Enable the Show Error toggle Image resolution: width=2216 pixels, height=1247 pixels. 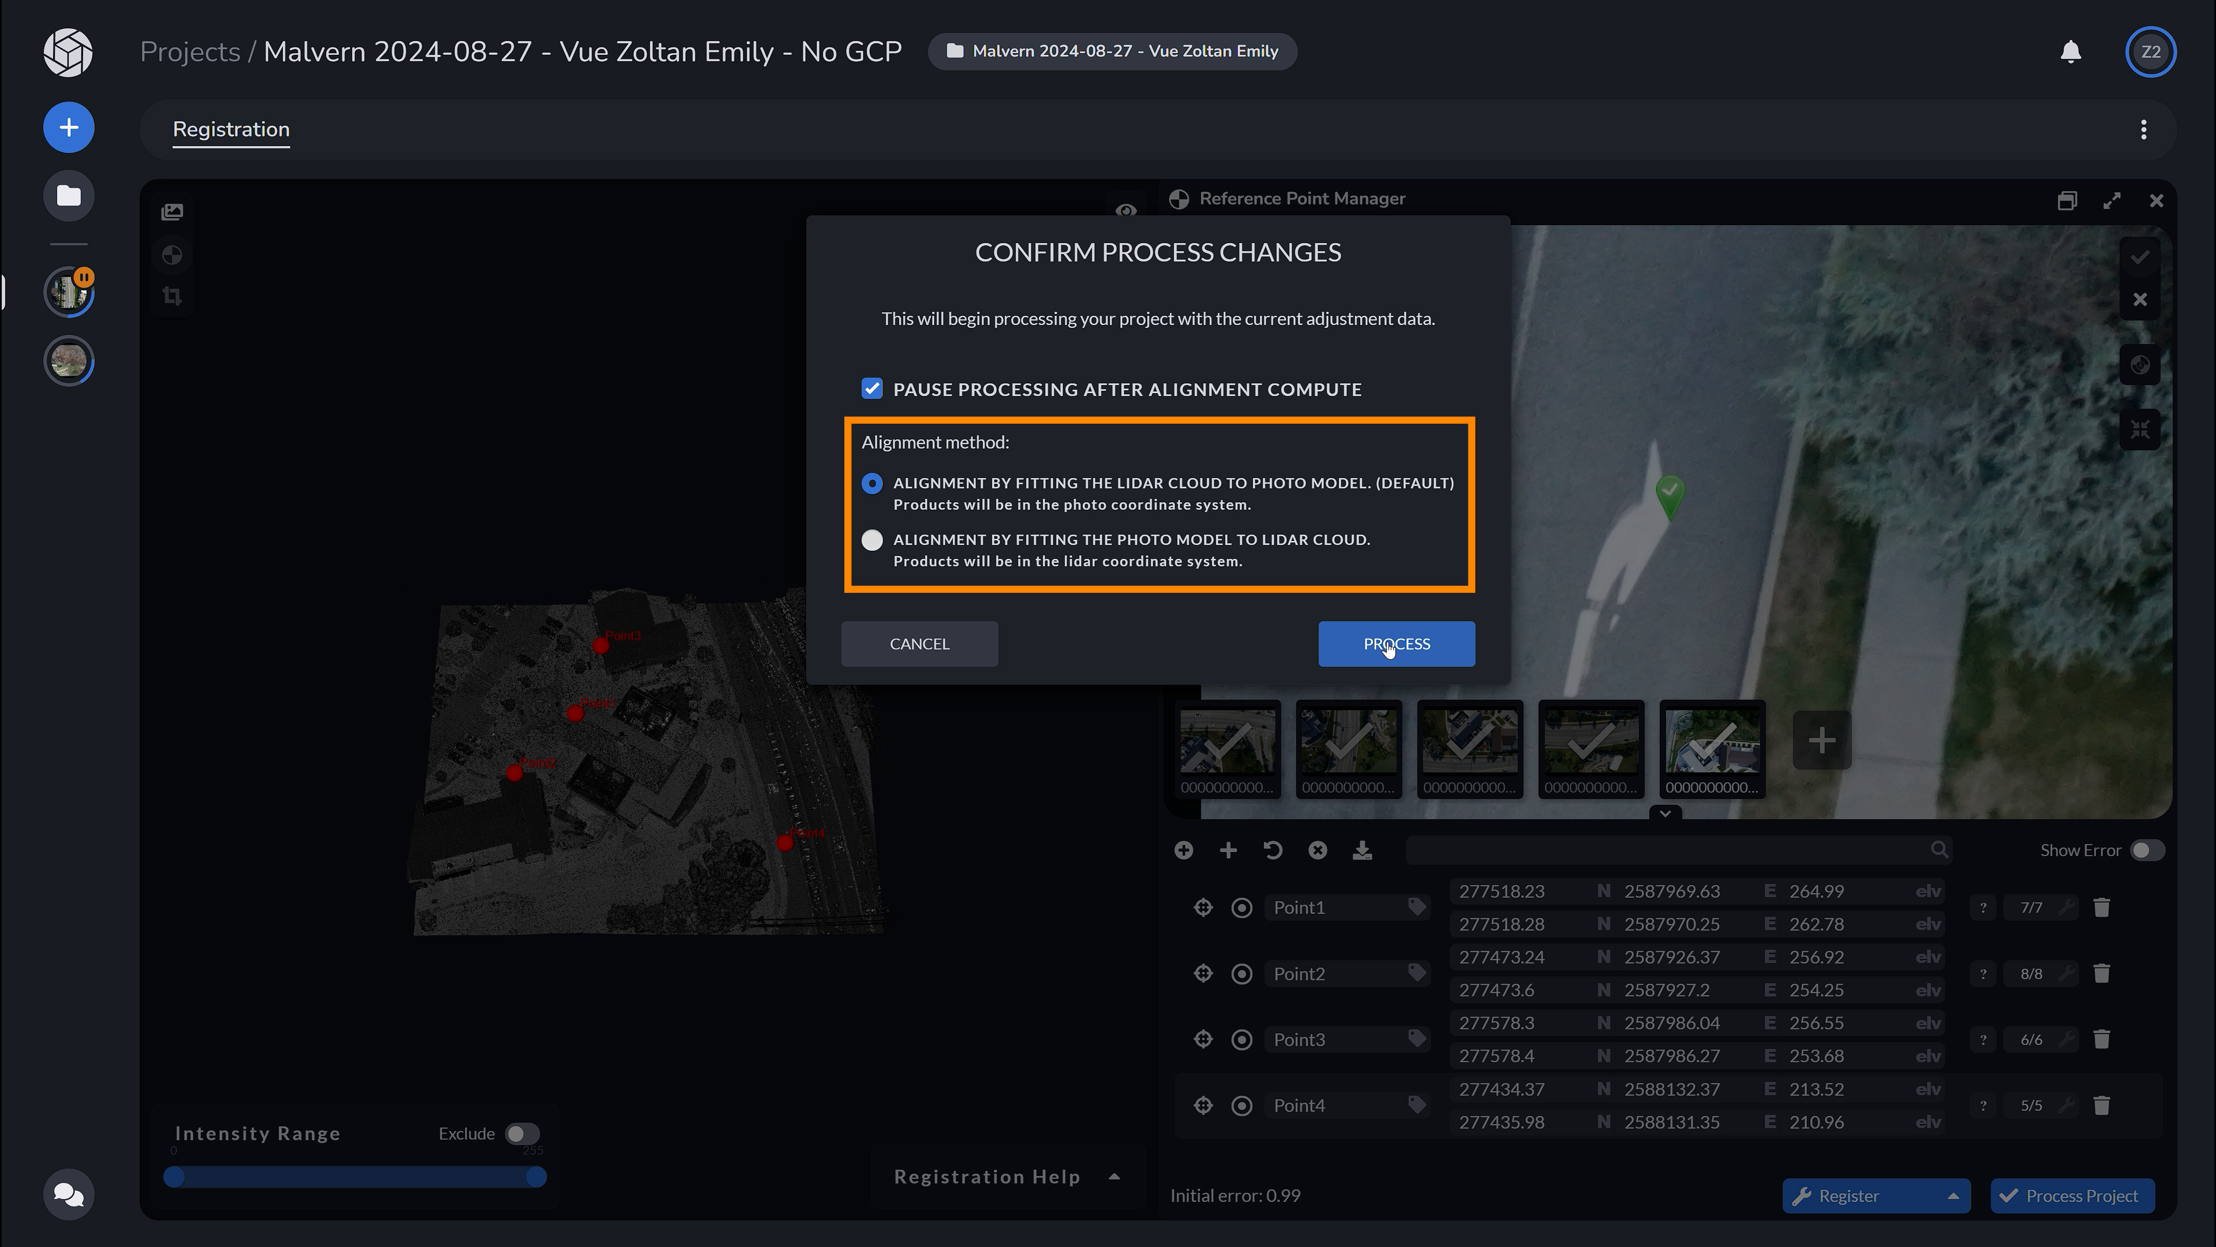(2147, 850)
